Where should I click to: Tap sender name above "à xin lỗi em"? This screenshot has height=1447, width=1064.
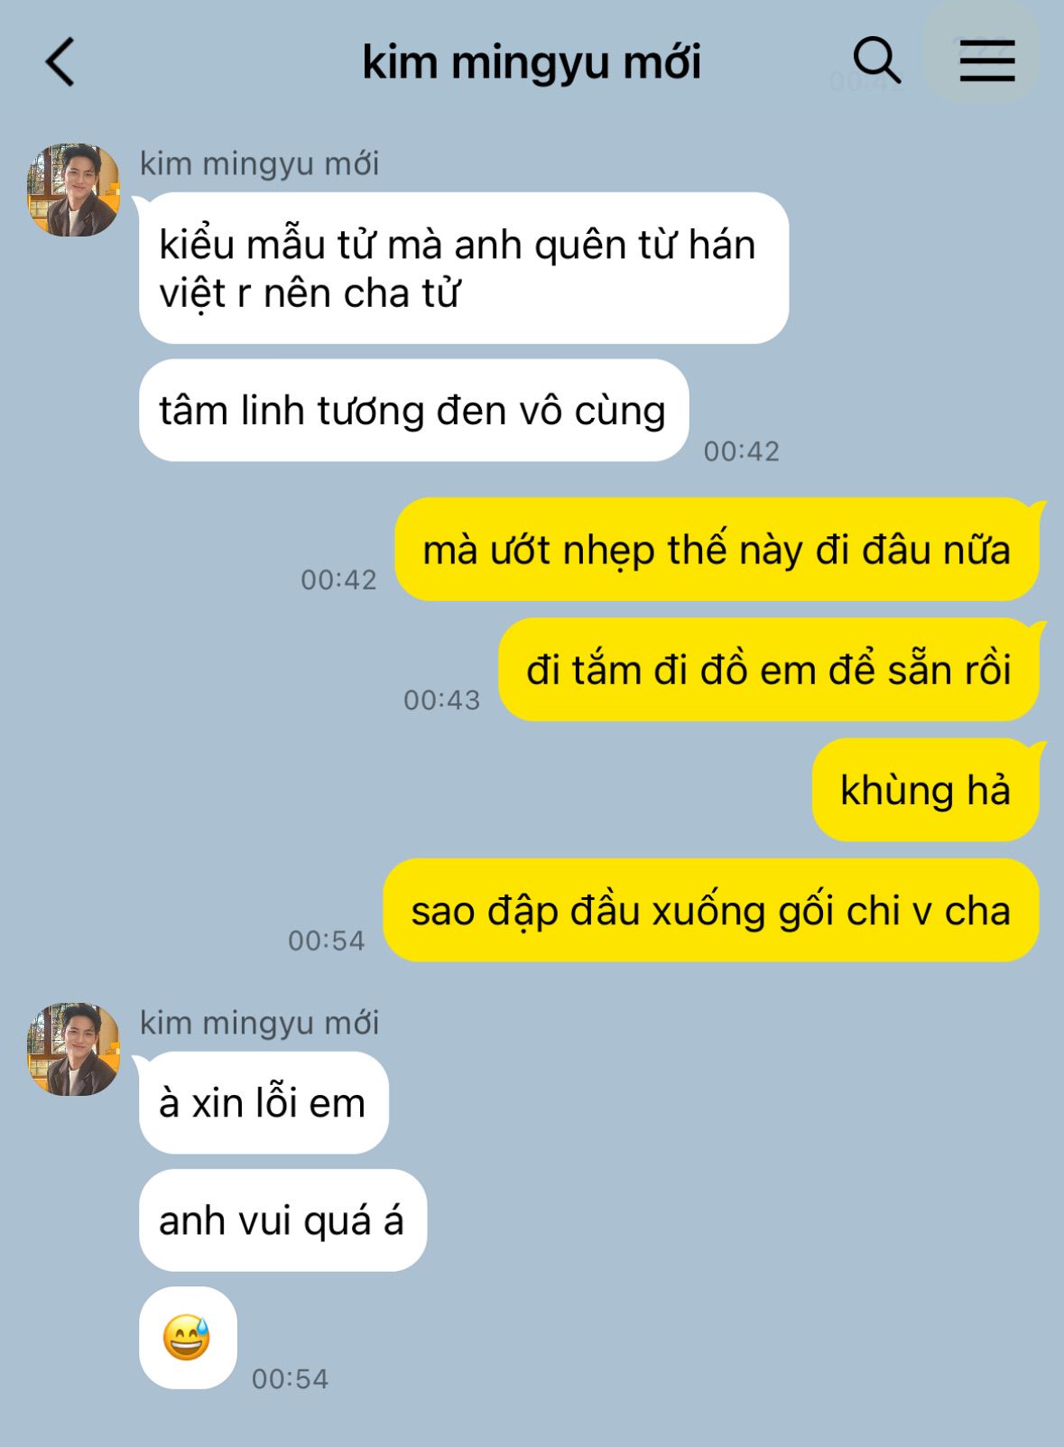(260, 1024)
